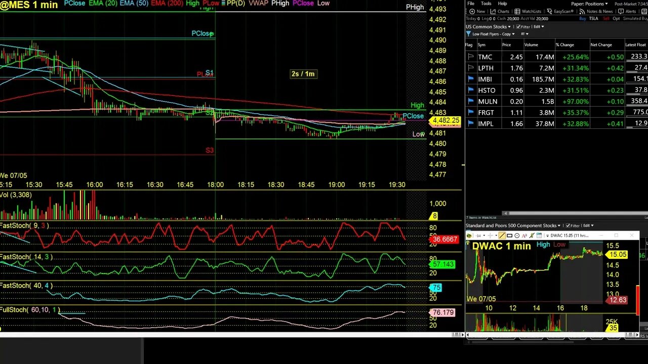Sort watchlist by % Change column

point(565,44)
